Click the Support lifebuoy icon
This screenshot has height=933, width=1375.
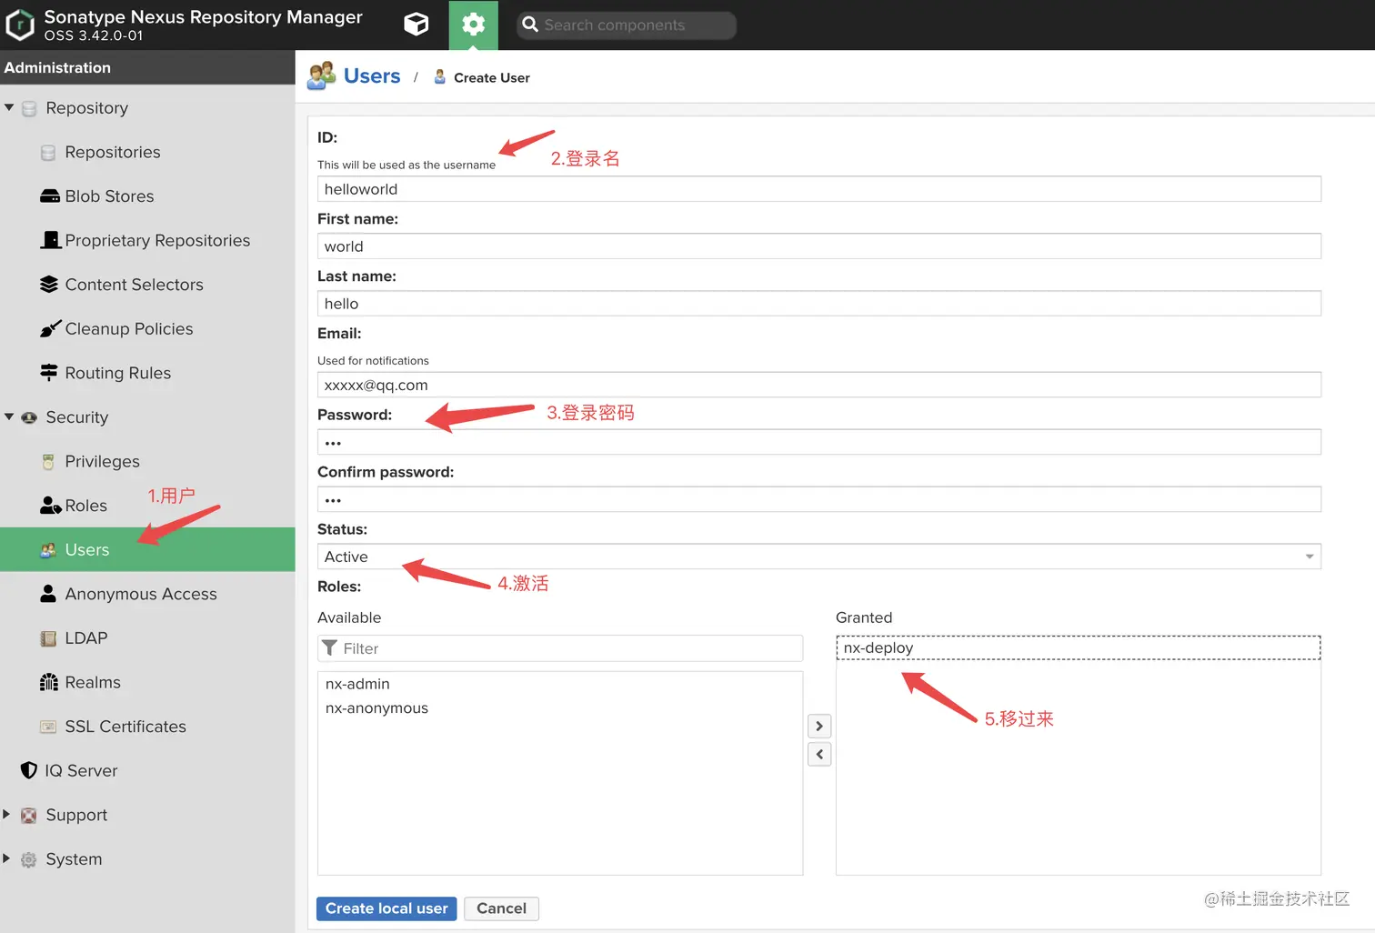click(29, 815)
